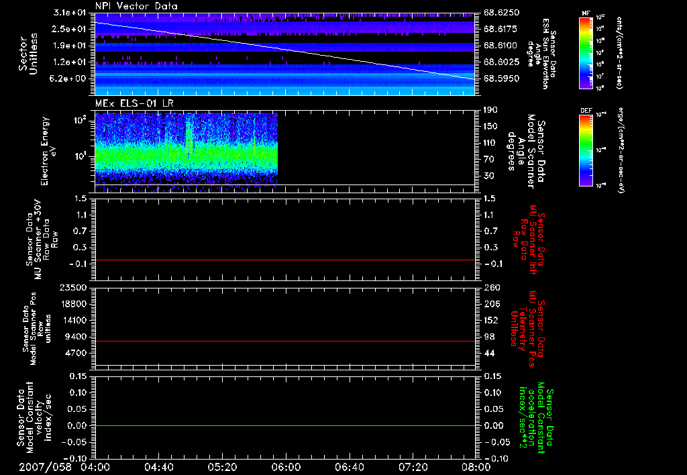The image size is (687, 475).
Task: Click the red "MU Scanner Pos Telemetry" label
Action: tap(528, 329)
